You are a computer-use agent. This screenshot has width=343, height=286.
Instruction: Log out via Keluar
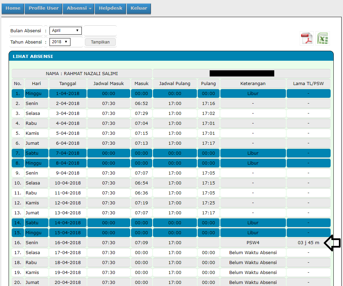pos(139,8)
